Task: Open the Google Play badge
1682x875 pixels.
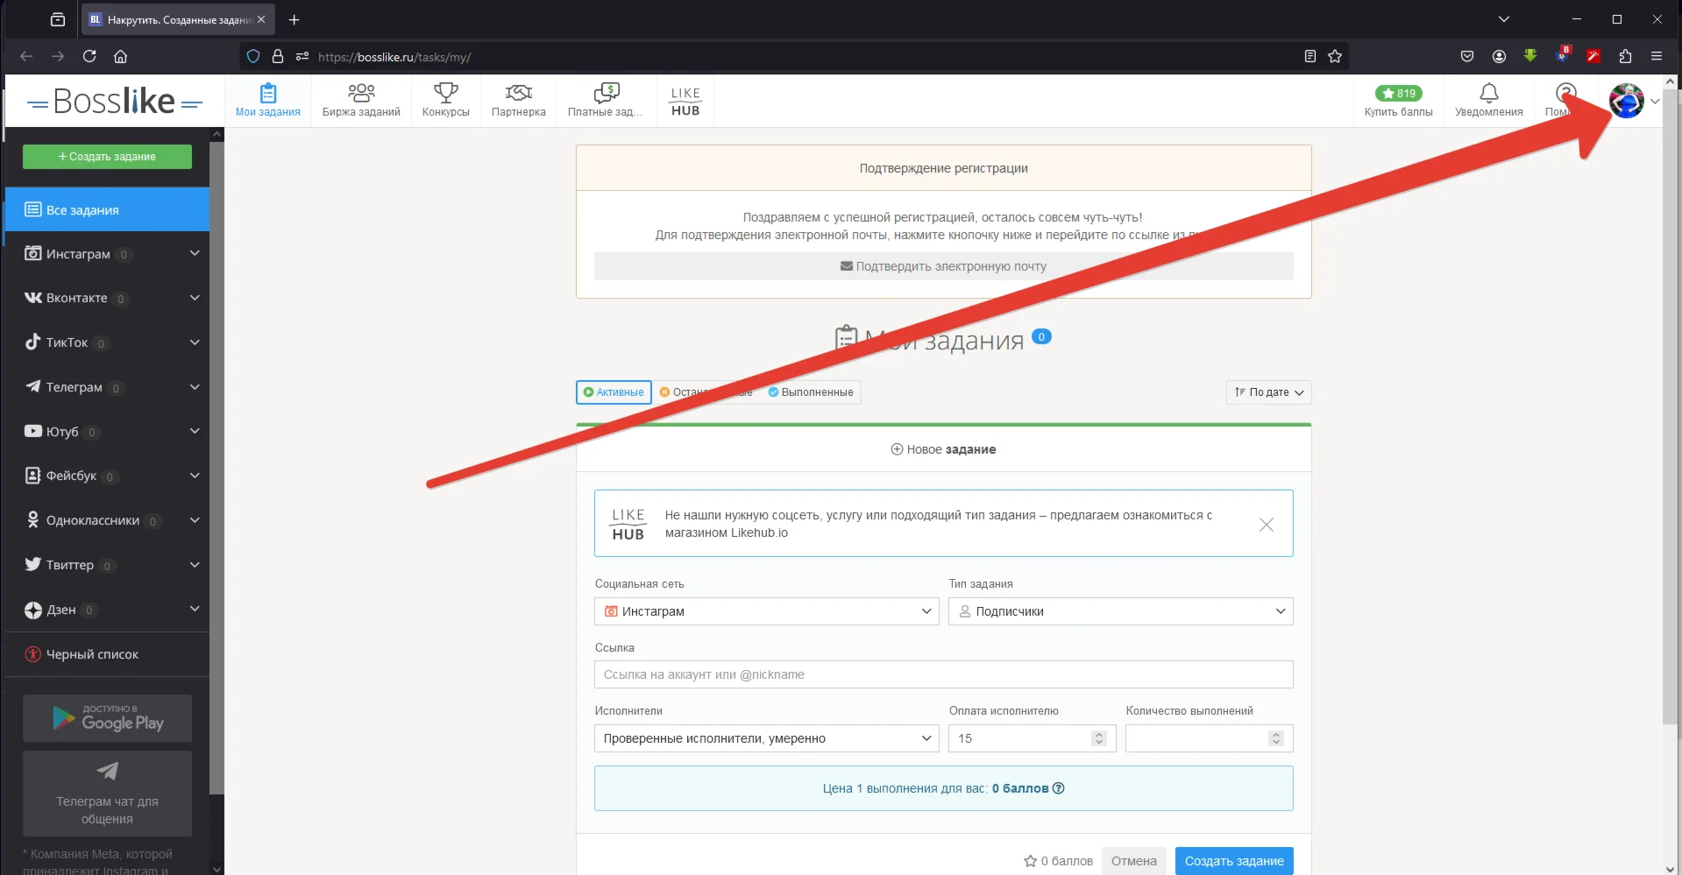Action: [x=107, y=718]
